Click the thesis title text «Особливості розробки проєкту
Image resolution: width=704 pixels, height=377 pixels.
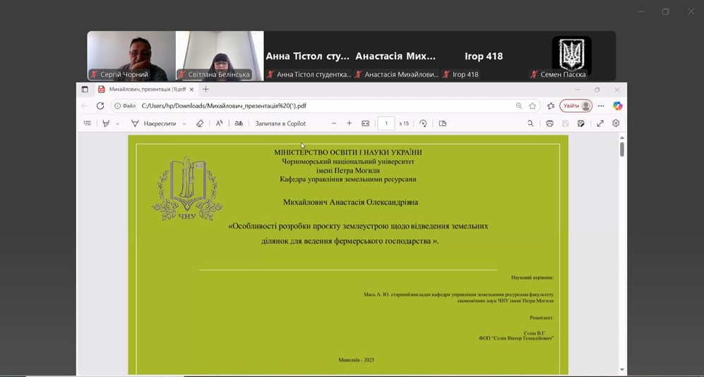point(358,234)
